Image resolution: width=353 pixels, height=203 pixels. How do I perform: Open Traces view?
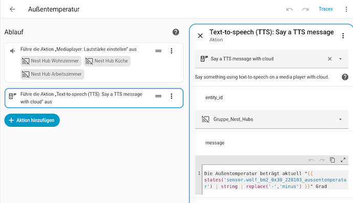coord(325,9)
